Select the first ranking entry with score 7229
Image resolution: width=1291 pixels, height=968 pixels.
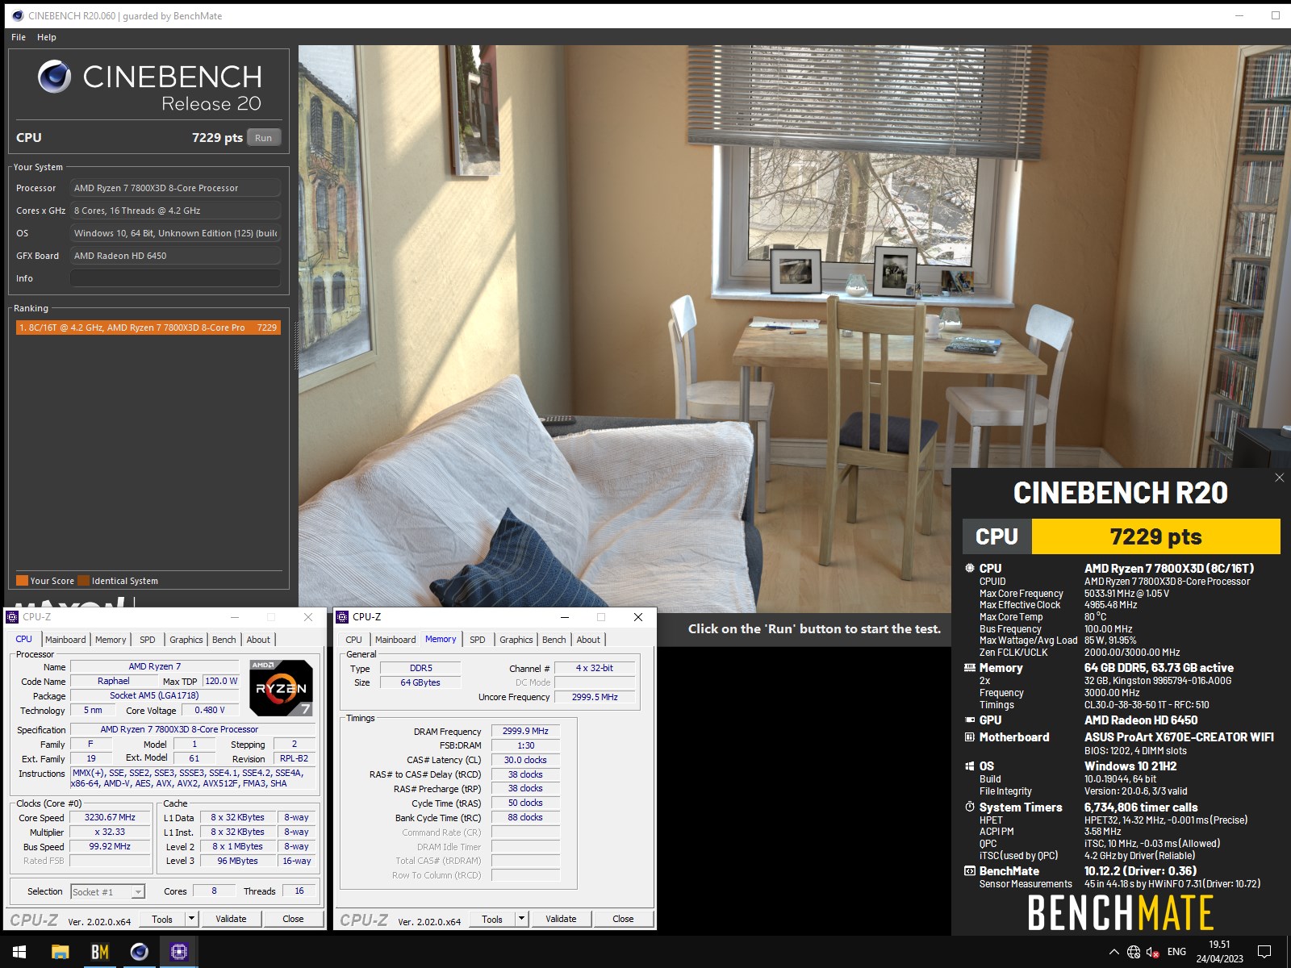click(148, 328)
